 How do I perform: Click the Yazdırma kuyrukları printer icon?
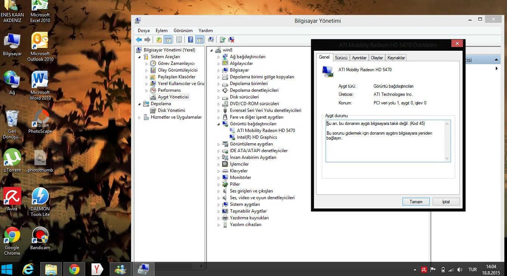pyautogui.click(x=225, y=218)
